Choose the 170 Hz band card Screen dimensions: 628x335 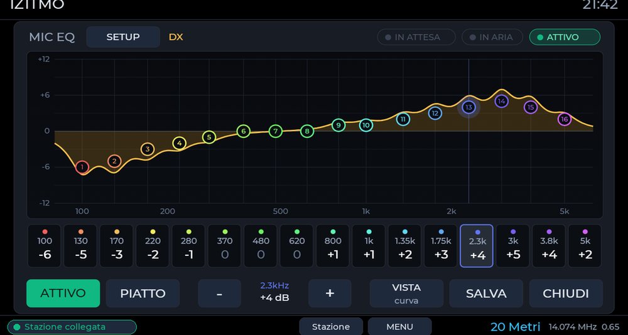pyautogui.click(x=117, y=246)
